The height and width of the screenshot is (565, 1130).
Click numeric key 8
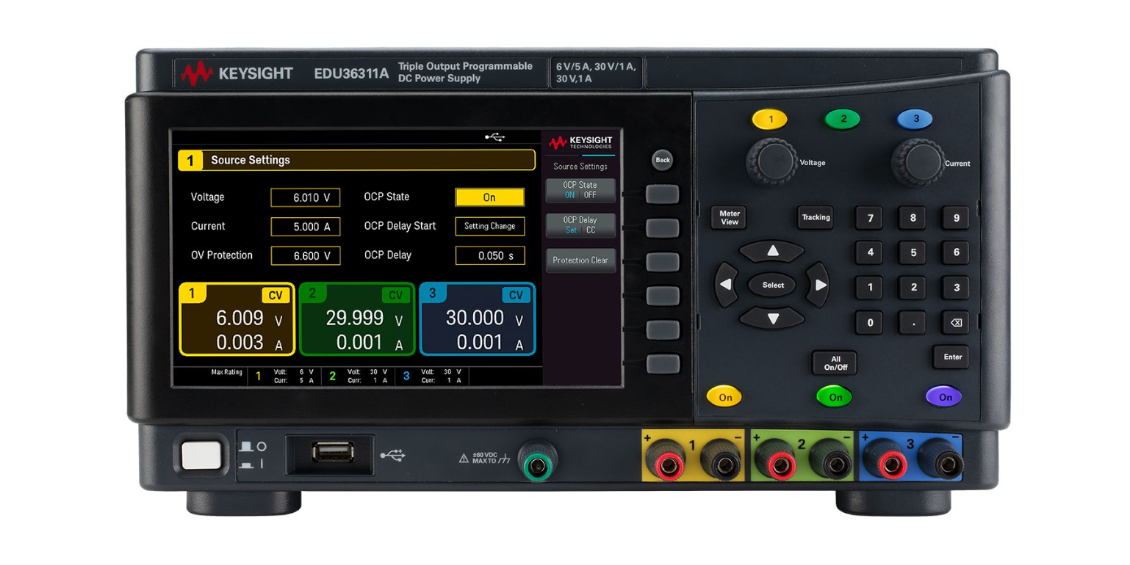[913, 218]
